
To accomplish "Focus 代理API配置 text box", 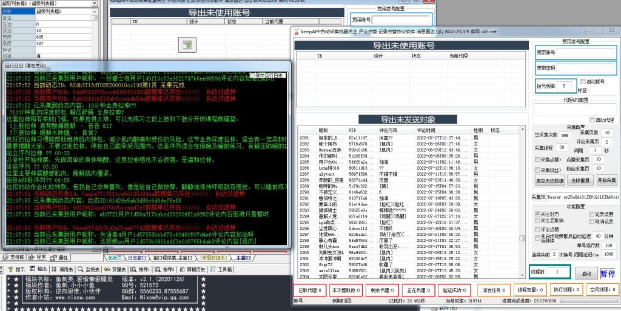I will pos(576,110).
